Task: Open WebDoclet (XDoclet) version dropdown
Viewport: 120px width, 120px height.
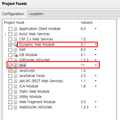Action: [x=96, y=107]
